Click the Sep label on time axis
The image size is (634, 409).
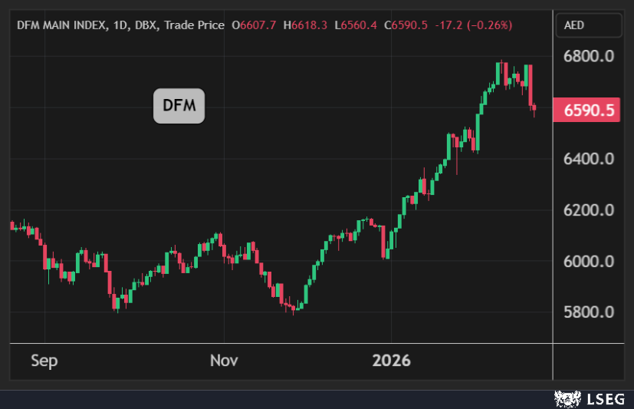tap(44, 361)
